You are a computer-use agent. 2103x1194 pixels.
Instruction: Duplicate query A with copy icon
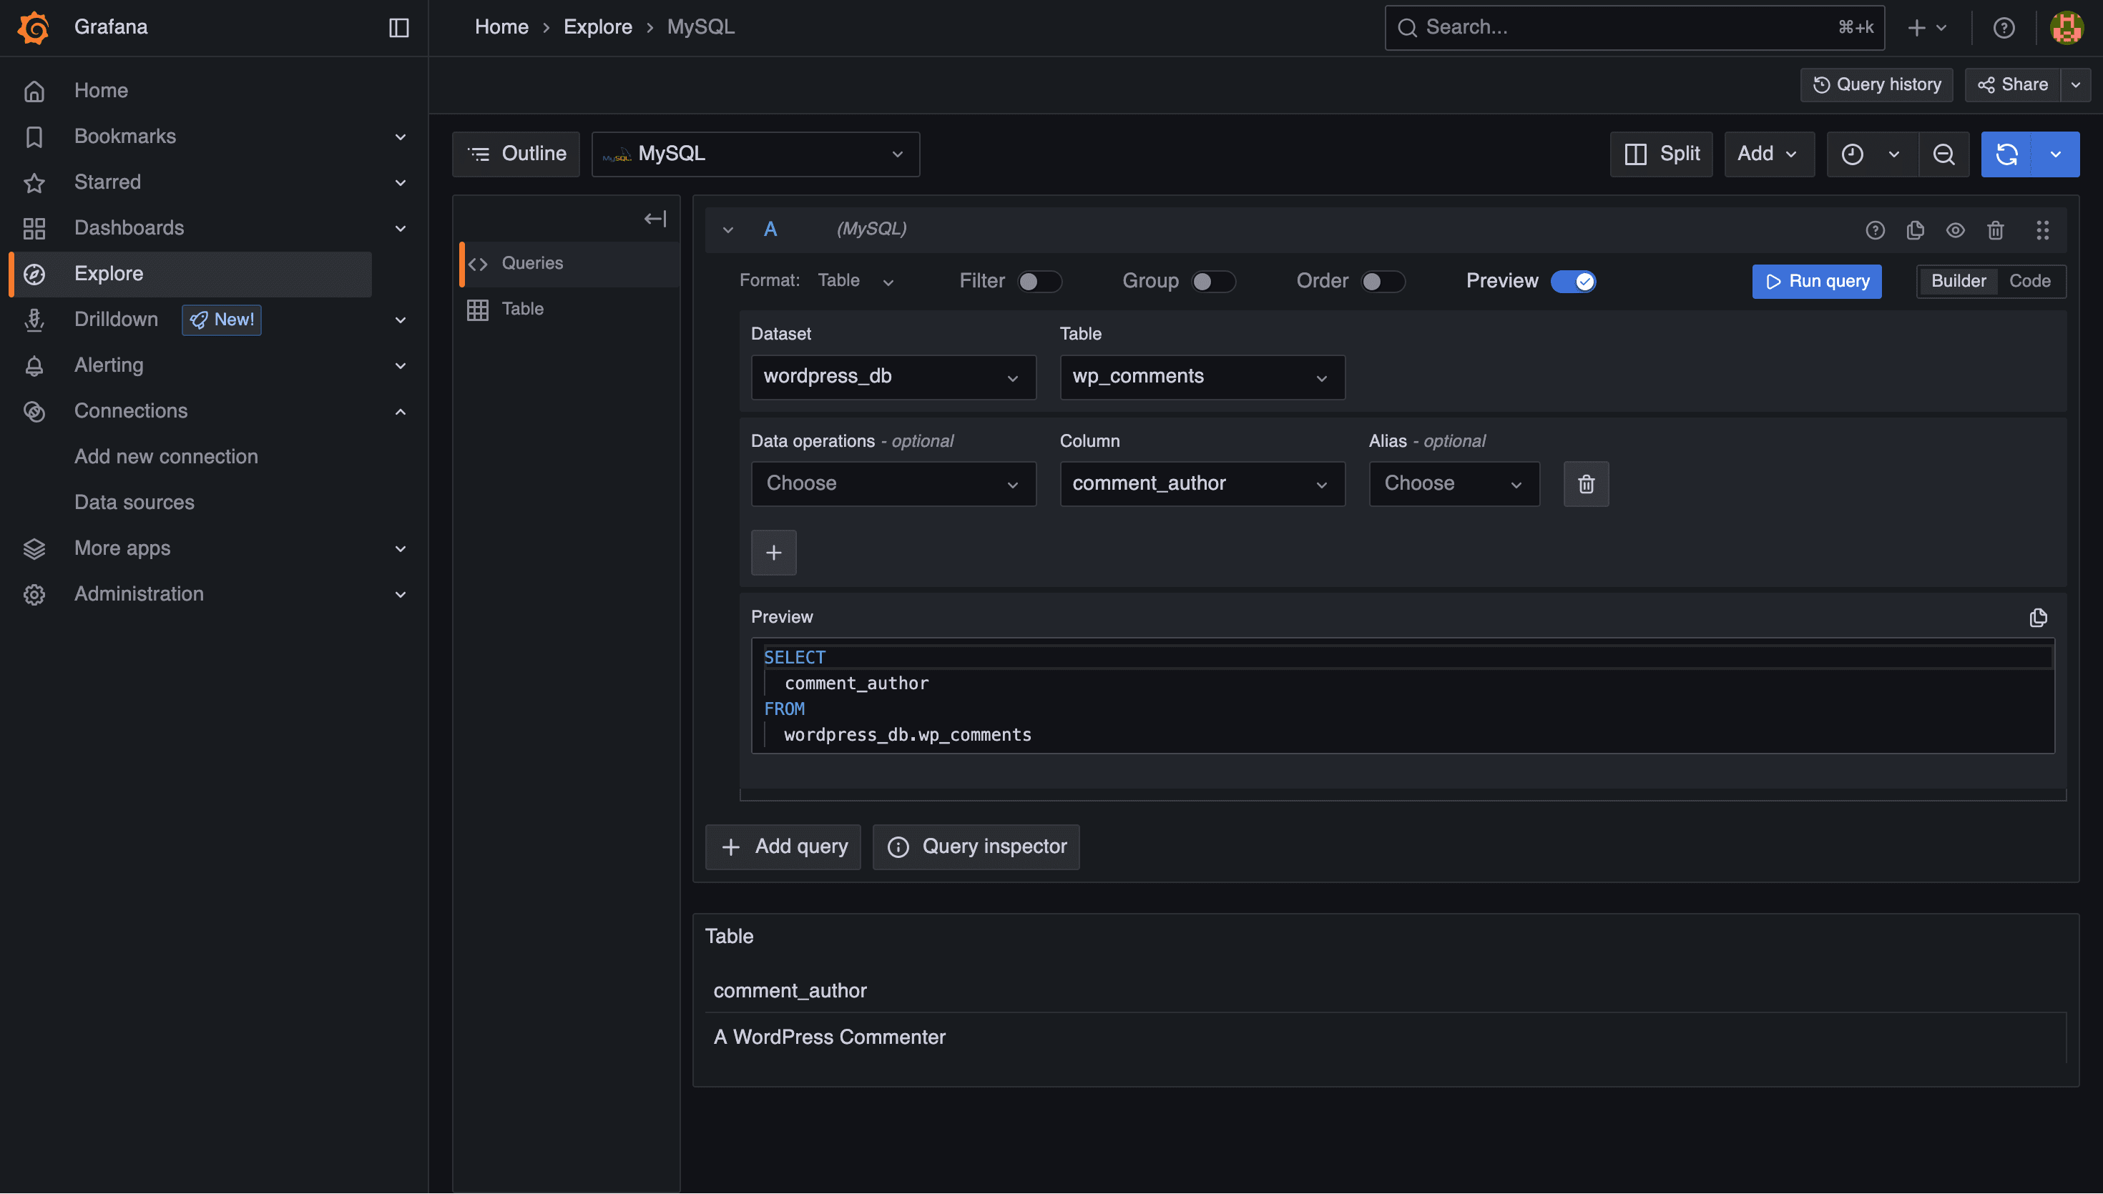(1915, 230)
